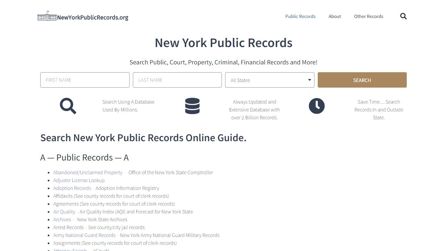Image resolution: width=447 pixels, height=251 pixels.
Task: Open the Abandoned/Unclaimed Property link
Action: [88, 172]
